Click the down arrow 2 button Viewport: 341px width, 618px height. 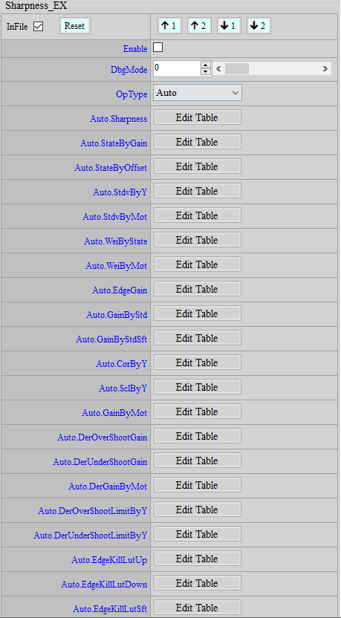259,26
